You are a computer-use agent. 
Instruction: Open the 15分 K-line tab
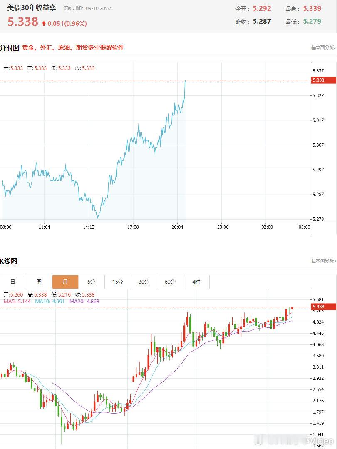[x=118, y=282]
